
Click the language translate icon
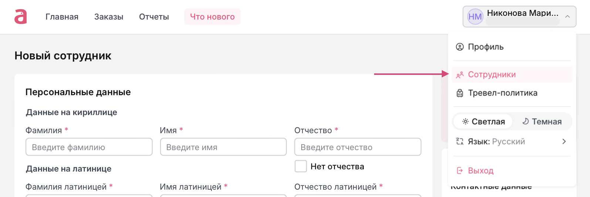click(x=460, y=142)
